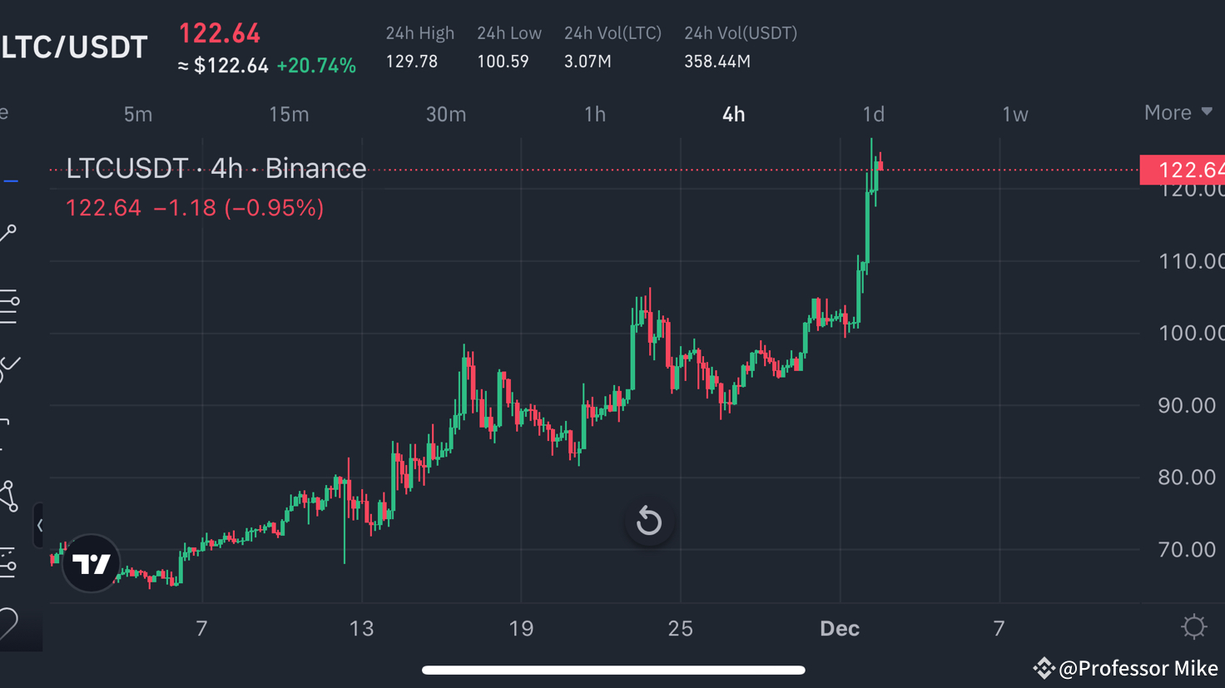1225x688 pixels.
Task: Collapse the drawing toolbar with the chevron
Action: point(41,526)
